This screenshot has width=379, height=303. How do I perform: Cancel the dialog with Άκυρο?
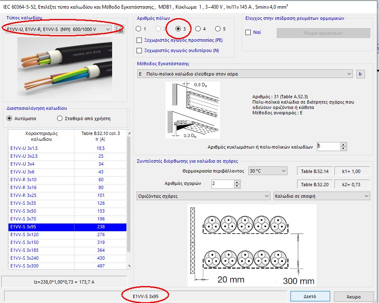click(x=354, y=296)
